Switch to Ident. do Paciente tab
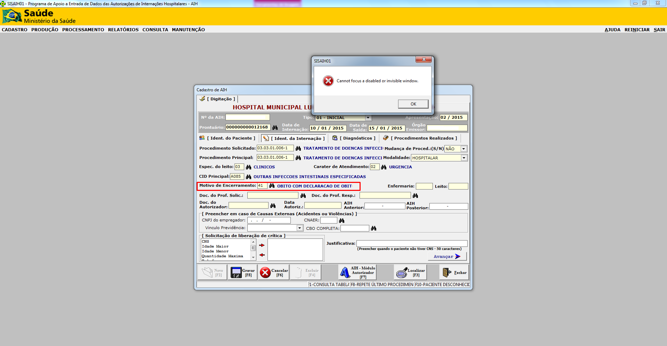Viewport: 667px width, 346px height. coord(227,138)
